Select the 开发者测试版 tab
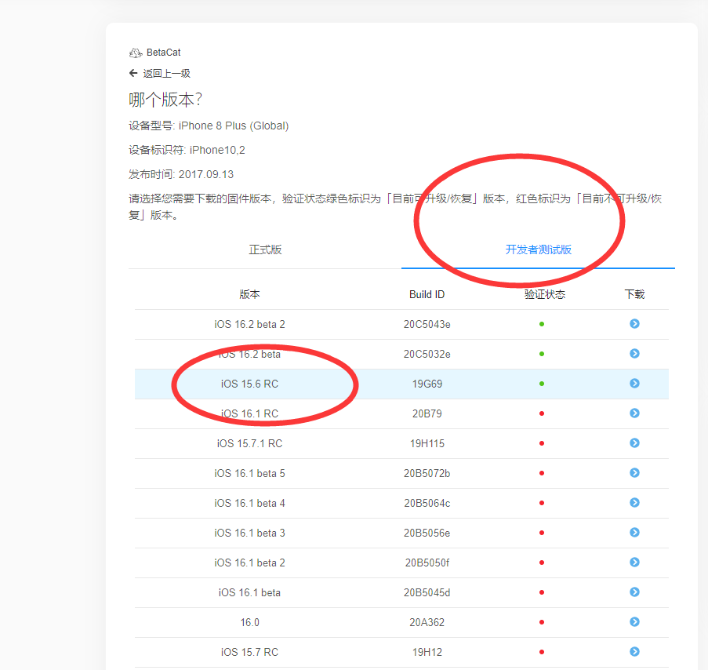The height and width of the screenshot is (670, 708). pyautogui.click(x=538, y=249)
